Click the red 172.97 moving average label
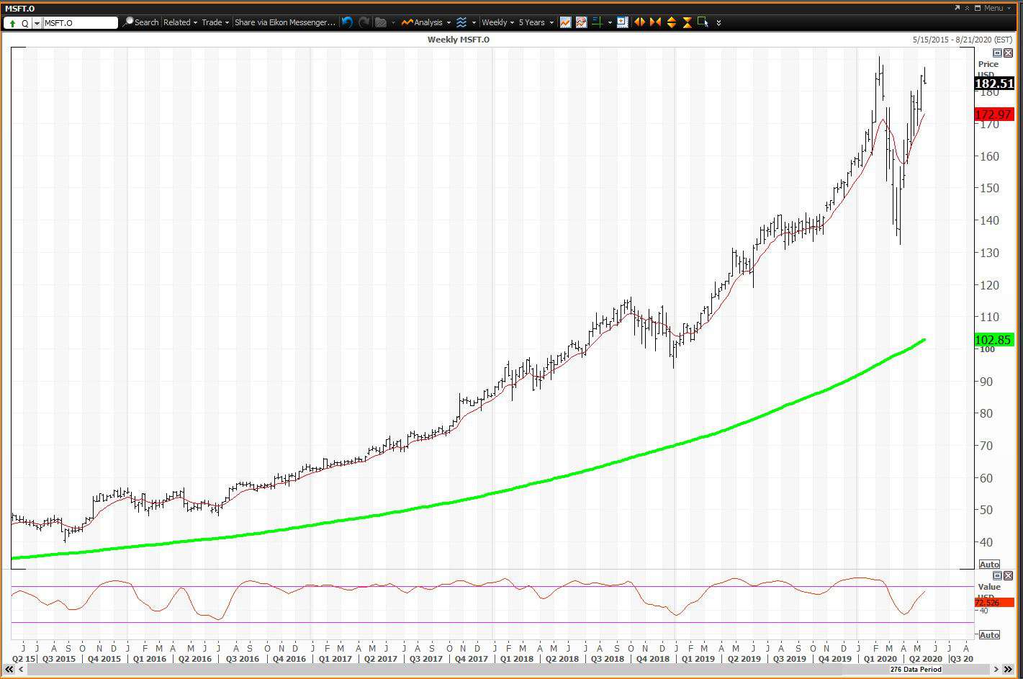1023x679 pixels. 993,114
